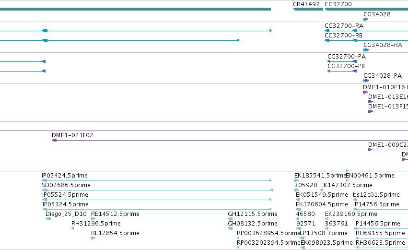Click the Diego_25_D10 label
This screenshot has height=250, width=408.
point(66,214)
